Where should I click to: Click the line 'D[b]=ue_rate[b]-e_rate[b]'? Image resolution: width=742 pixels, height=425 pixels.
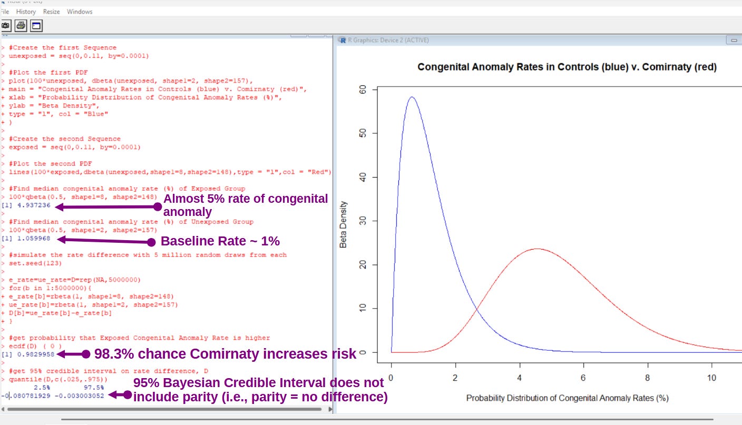(60, 313)
